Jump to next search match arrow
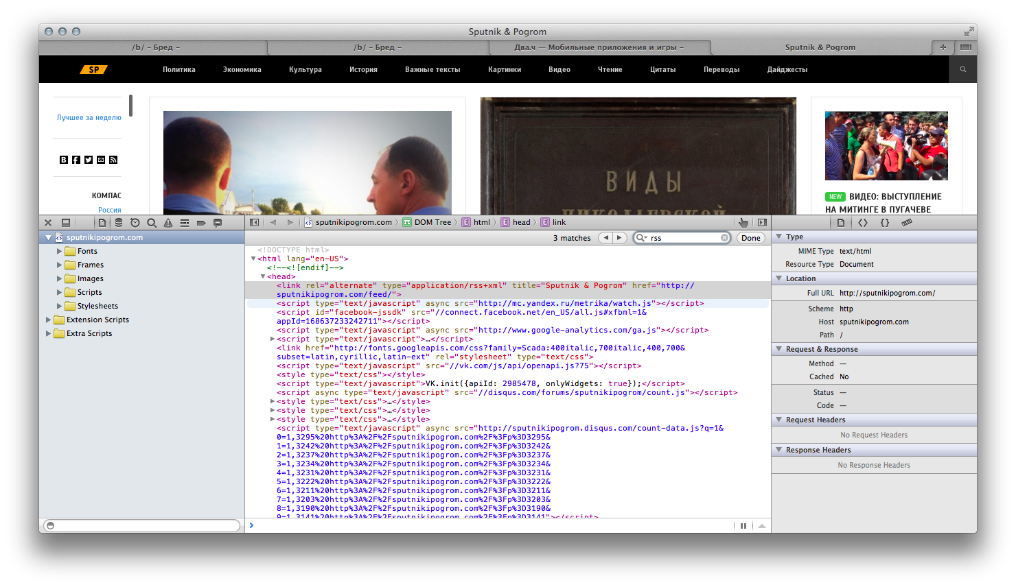The height and width of the screenshot is (587, 1016). pyautogui.click(x=620, y=238)
